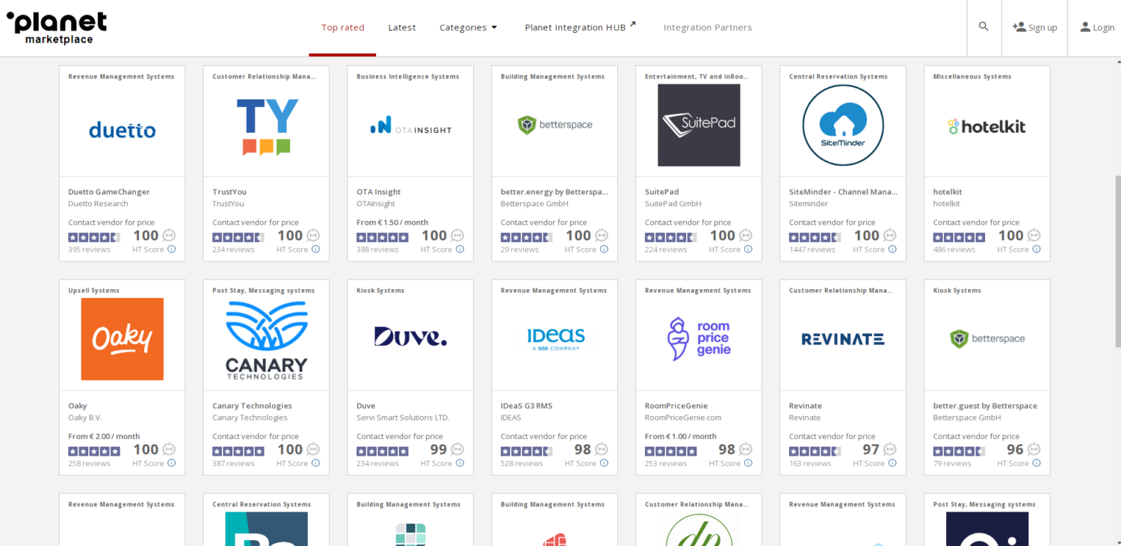The width and height of the screenshot is (1121, 546).
Task: Click HT Score badge icon on Revinate card
Action: click(x=890, y=450)
